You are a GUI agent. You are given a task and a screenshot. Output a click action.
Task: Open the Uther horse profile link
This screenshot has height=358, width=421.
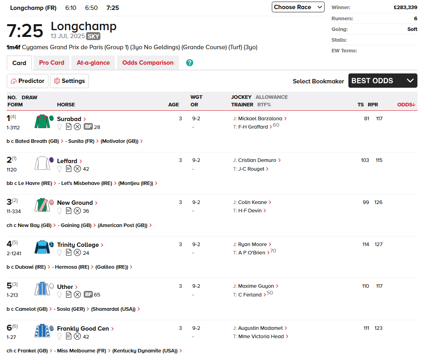[67, 287]
